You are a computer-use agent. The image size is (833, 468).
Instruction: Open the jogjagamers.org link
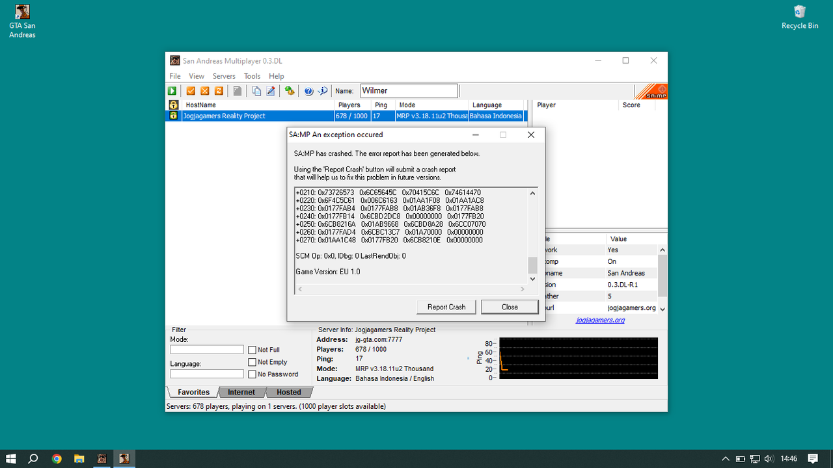tap(600, 320)
